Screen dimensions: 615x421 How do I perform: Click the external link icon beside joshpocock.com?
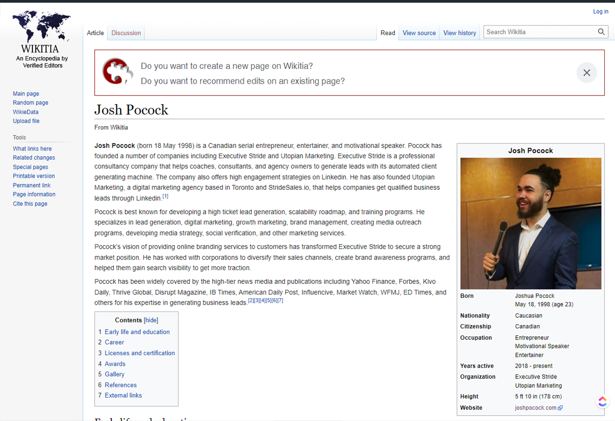point(560,408)
